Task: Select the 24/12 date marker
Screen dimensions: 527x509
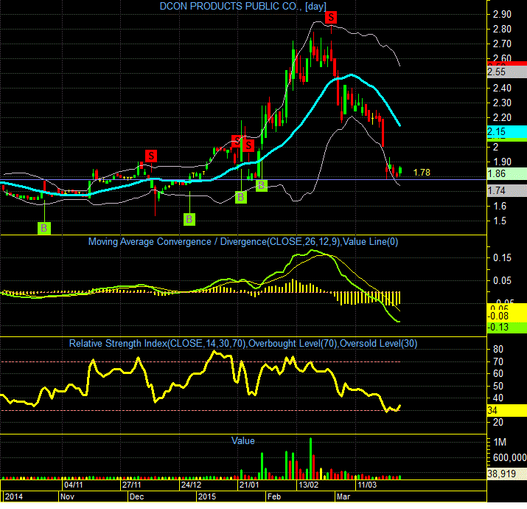Action: pyautogui.click(x=191, y=485)
